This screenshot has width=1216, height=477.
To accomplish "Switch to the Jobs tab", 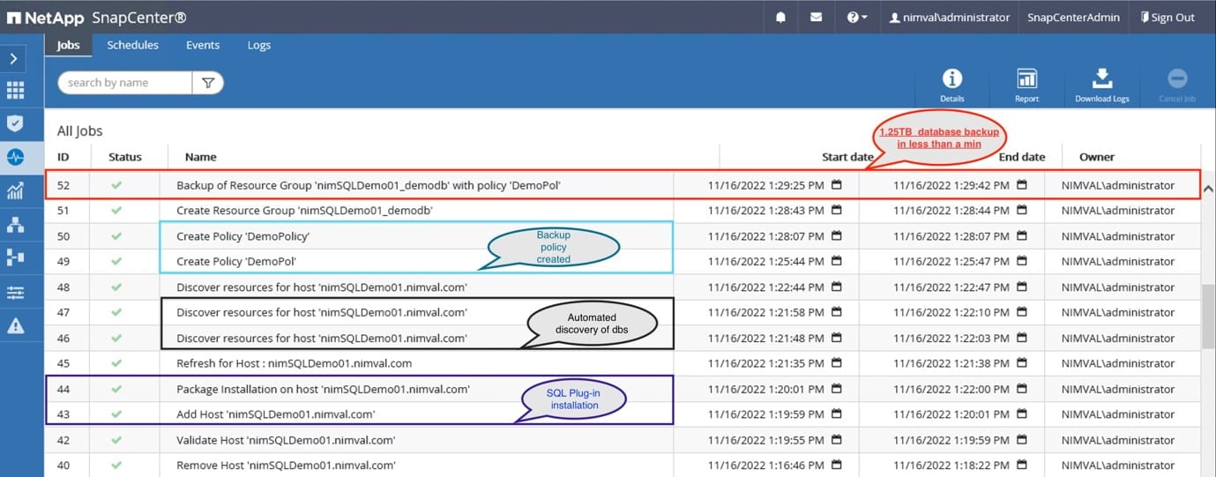I will pyautogui.click(x=69, y=45).
